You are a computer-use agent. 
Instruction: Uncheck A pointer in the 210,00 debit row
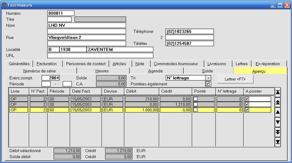(x=247, y=99)
